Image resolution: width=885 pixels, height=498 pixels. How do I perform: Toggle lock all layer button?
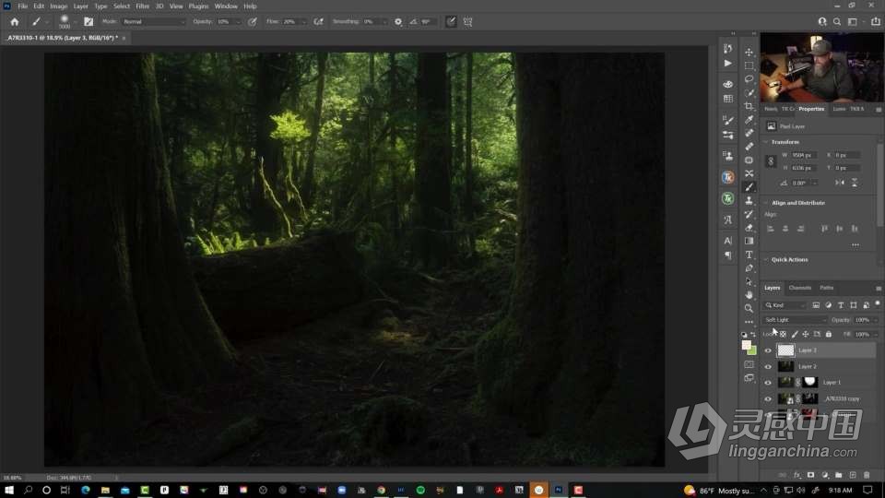coord(829,334)
